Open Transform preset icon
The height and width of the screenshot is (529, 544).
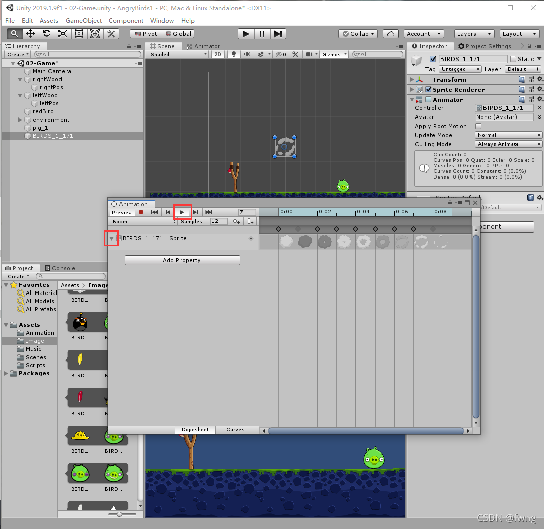pos(531,80)
